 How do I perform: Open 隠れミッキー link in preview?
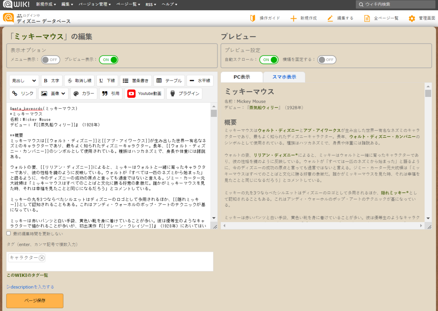[x=395, y=193]
